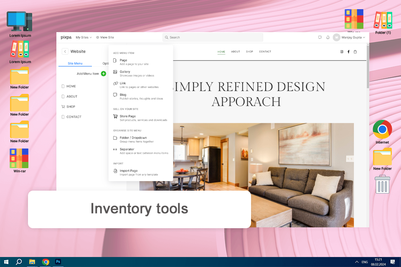Screen dimensions: 401x267
Task: Click the ENG language indicator
Action: click(x=365, y=262)
